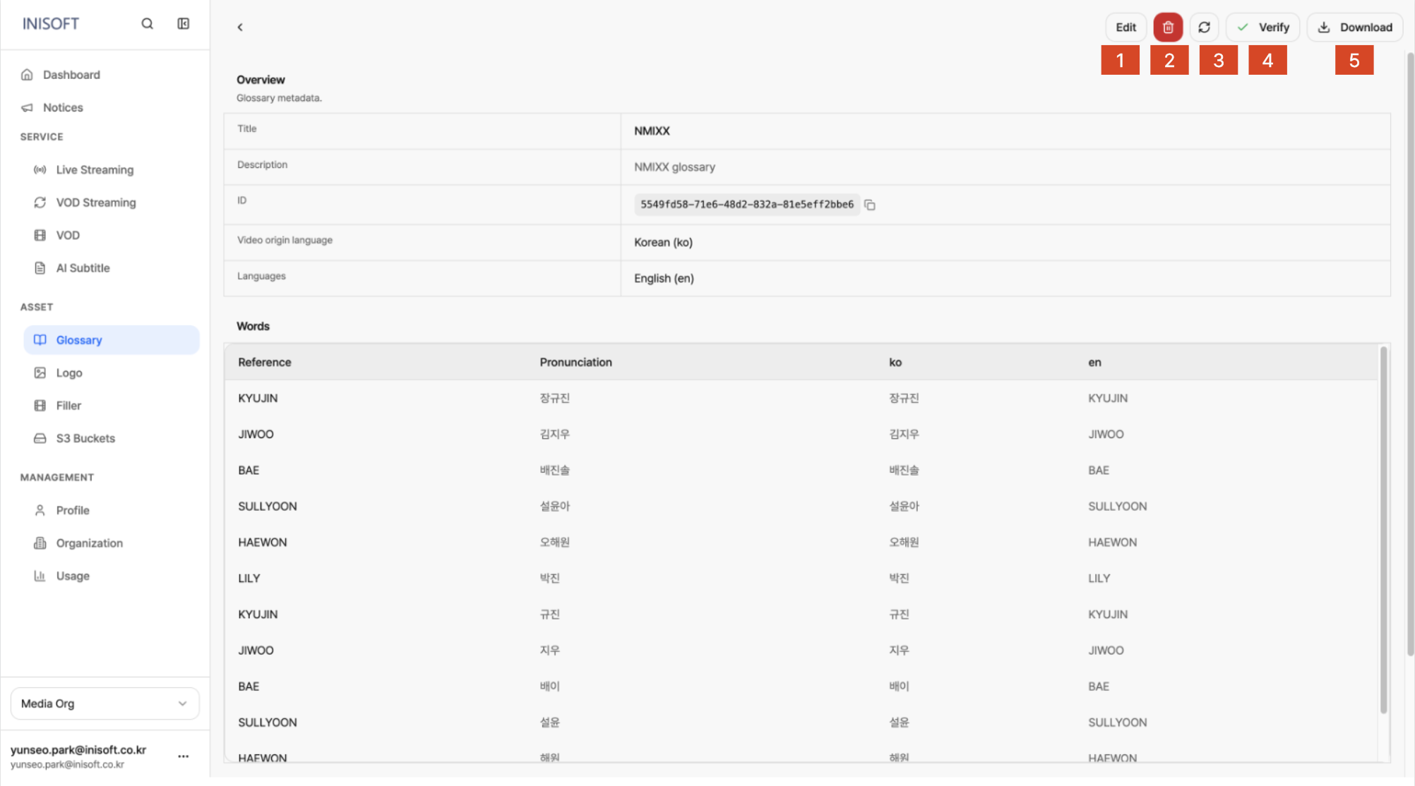Click the glossary ID code value

pos(747,205)
